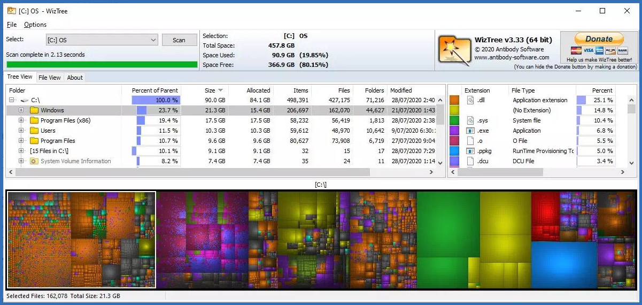Select the highlighted Windows treemap block

click(x=81, y=240)
